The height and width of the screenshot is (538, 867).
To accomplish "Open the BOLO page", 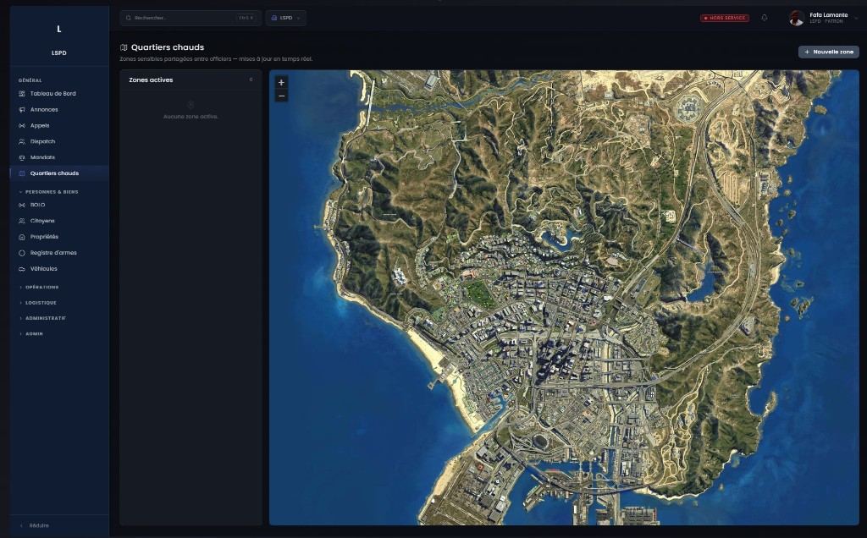I will click(x=59, y=205).
